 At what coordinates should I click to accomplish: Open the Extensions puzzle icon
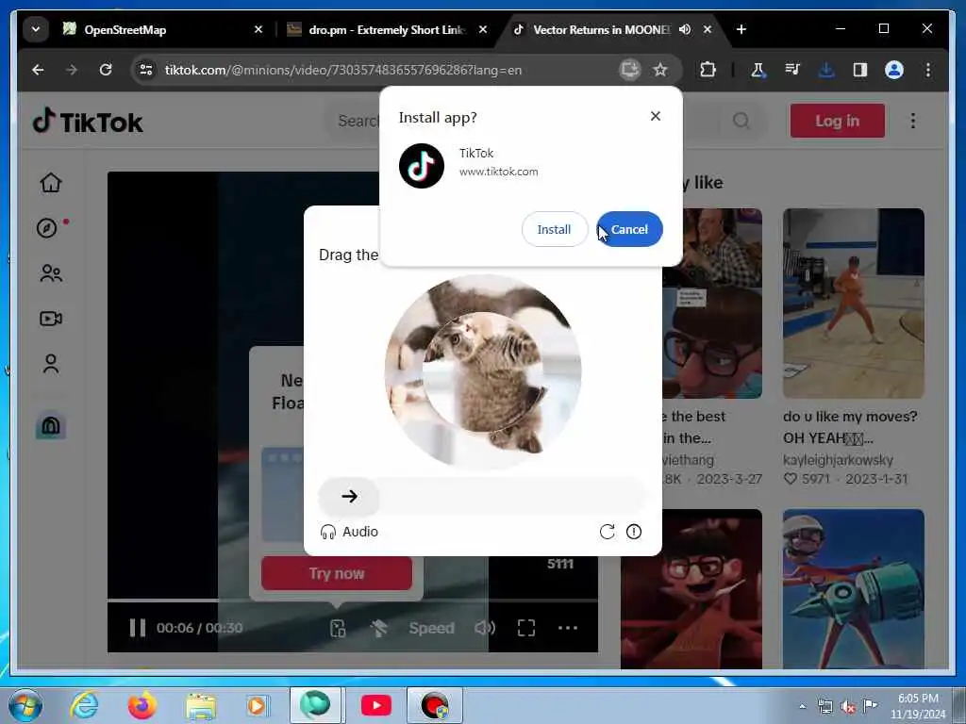[x=708, y=70]
